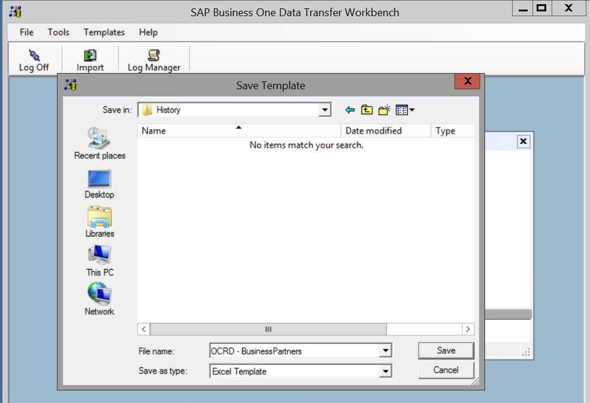Viewport: 590px width, 403px height.
Task: Click the Save Template dialog app icon
Action: tap(70, 85)
